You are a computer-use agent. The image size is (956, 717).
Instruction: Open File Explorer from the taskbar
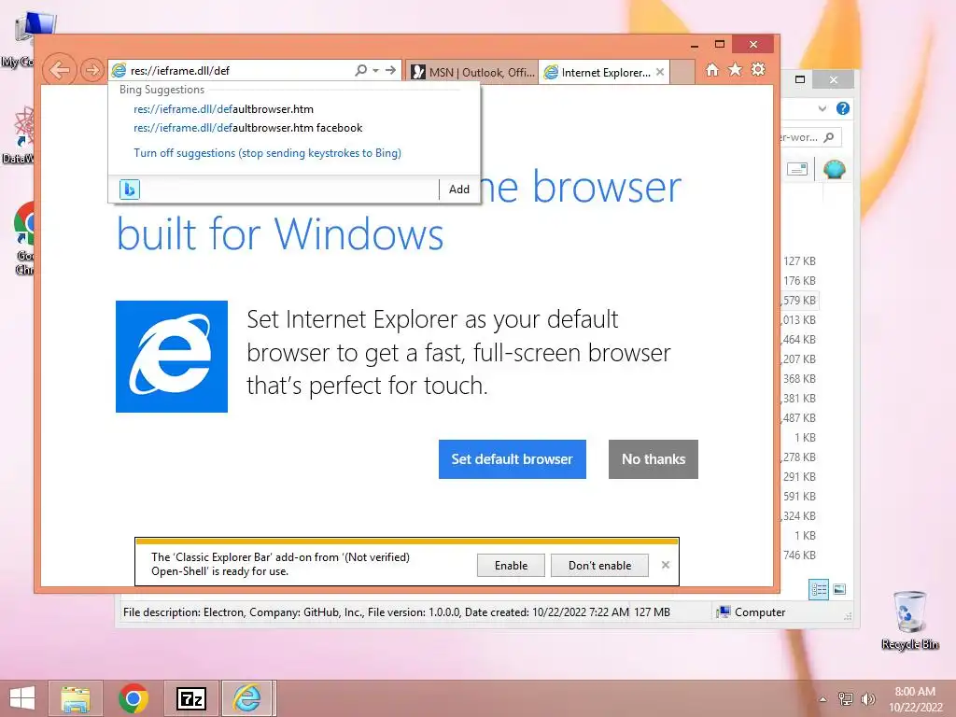[76, 698]
